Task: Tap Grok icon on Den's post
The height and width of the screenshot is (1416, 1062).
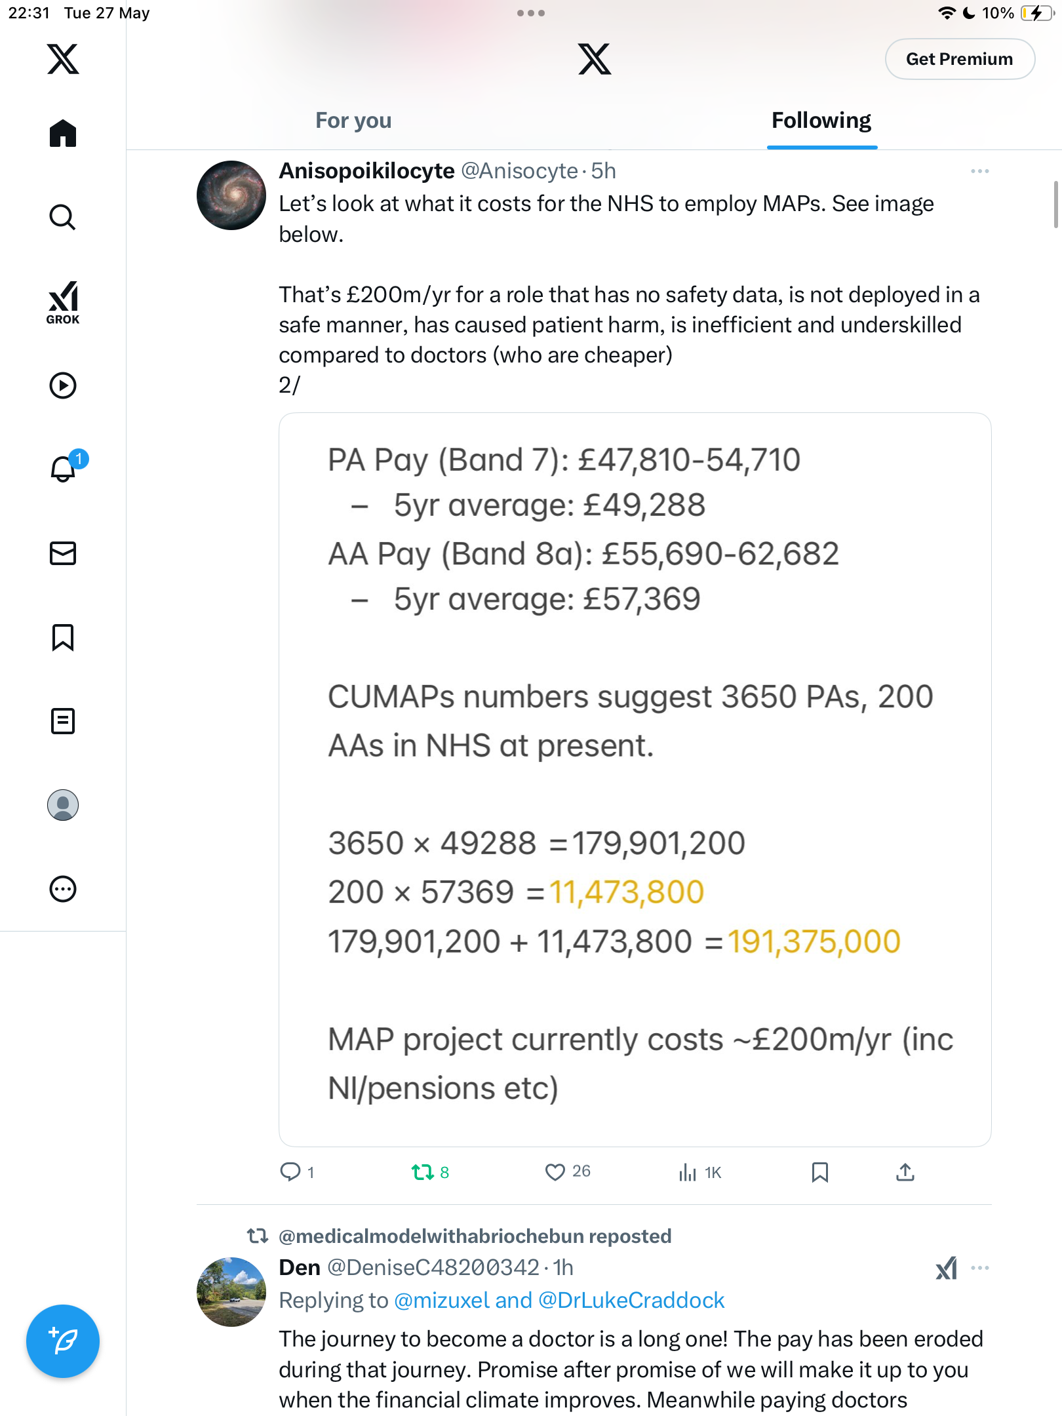Action: click(946, 1268)
